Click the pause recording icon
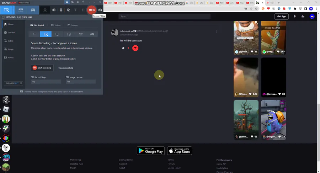The height and width of the screenshot is (173, 320). 83,10
